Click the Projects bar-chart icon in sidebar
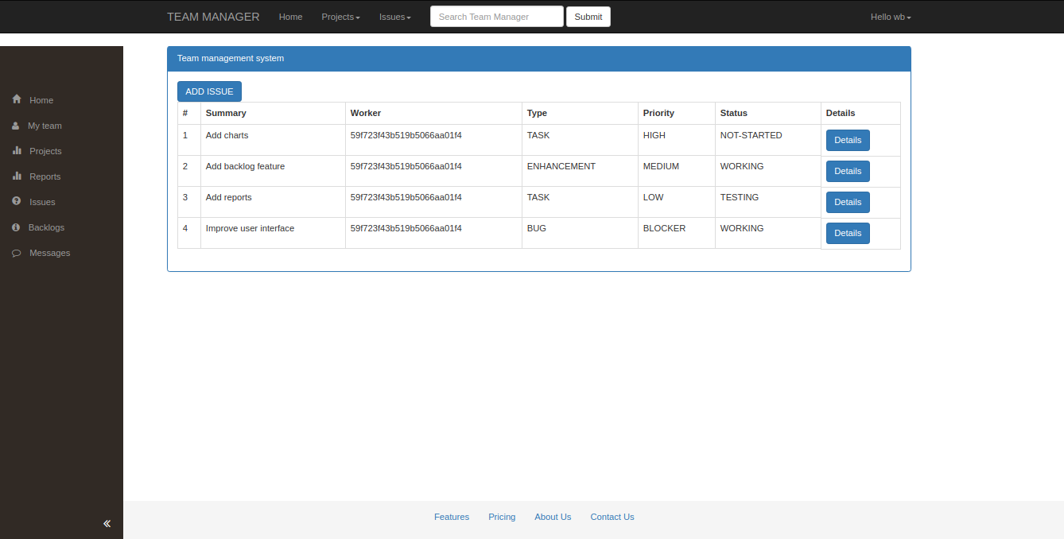Screen dimensions: 1064x539 17,150
